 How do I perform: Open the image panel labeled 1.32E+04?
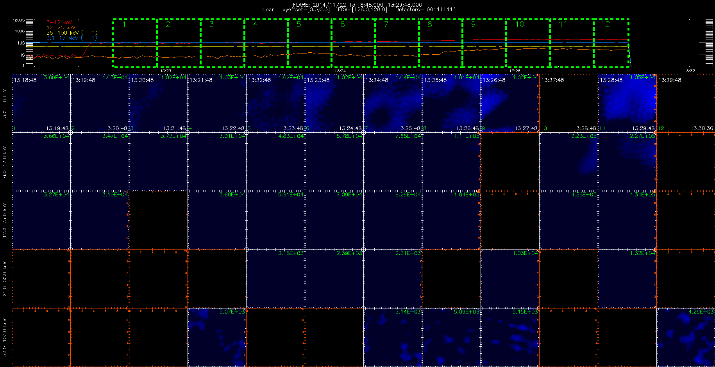627,279
